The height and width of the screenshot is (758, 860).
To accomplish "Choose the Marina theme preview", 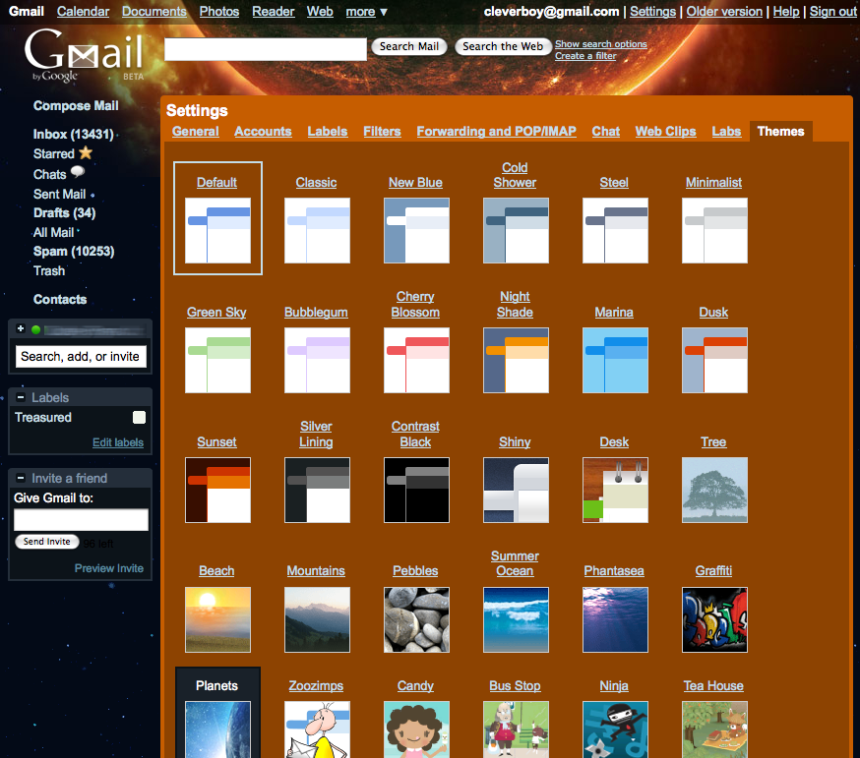I will 615,361.
